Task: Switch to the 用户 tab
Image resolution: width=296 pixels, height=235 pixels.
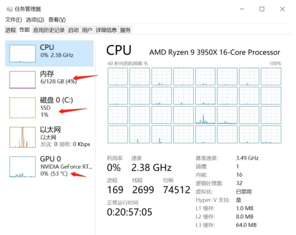Action: [87, 30]
